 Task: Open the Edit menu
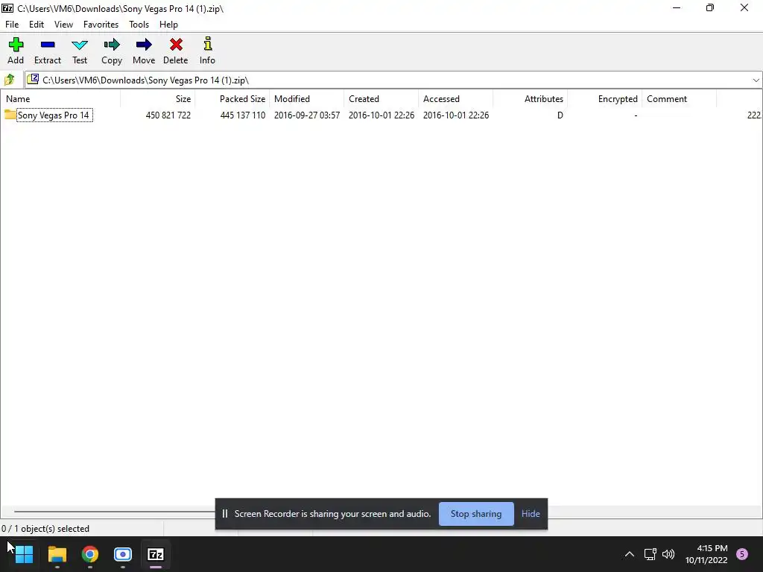coord(37,25)
